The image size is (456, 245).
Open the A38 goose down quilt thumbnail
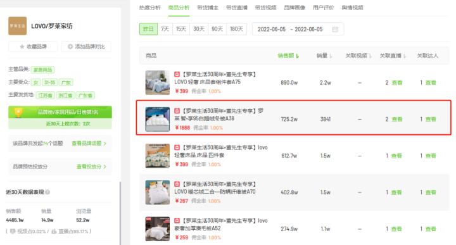[157, 119]
